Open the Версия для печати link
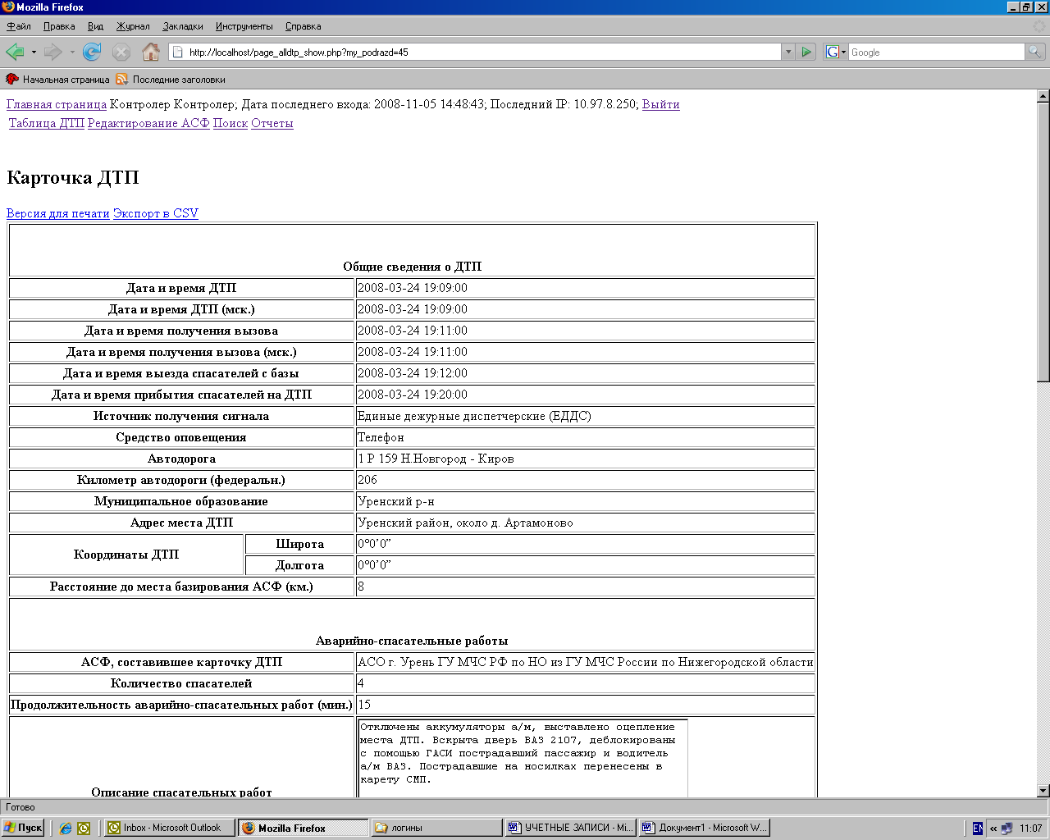The height and width of the screenshot is (840, 1050). pos(57,213)
